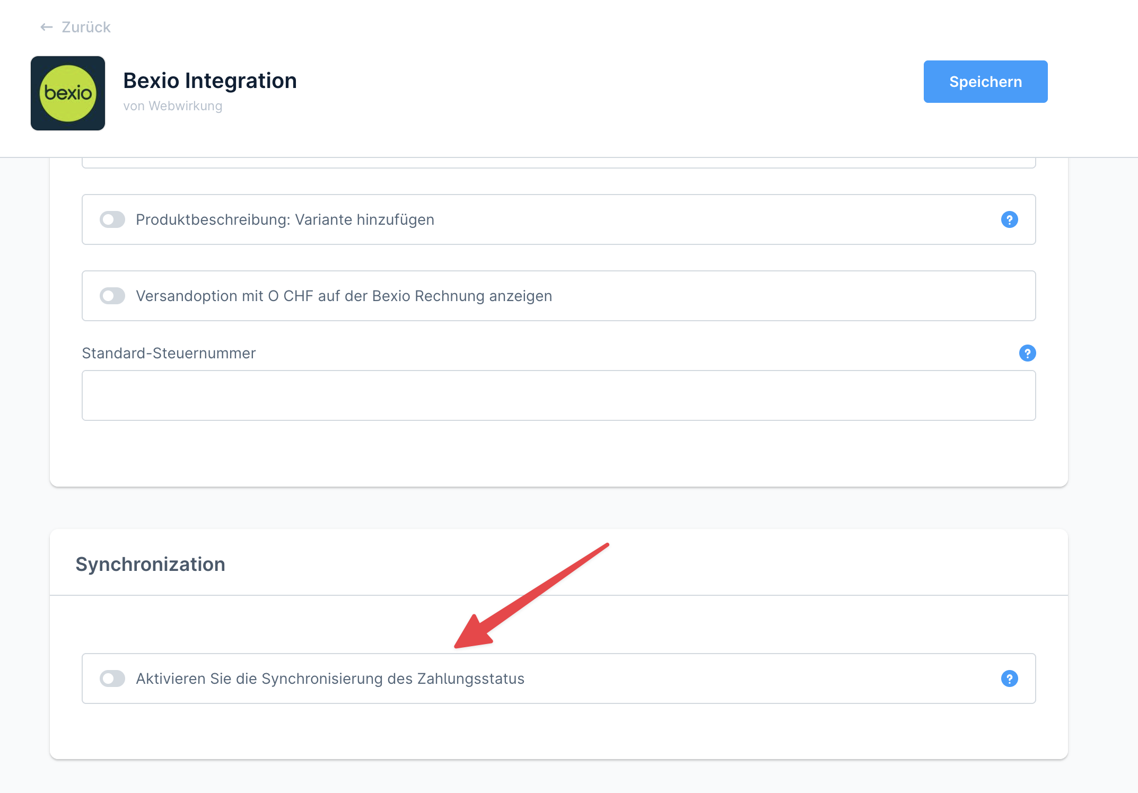Viewport: 1138px width, 793px height.
Task: Turn on Versandoption mit 0 CHF anzeigen
Action: coord(112,296)
